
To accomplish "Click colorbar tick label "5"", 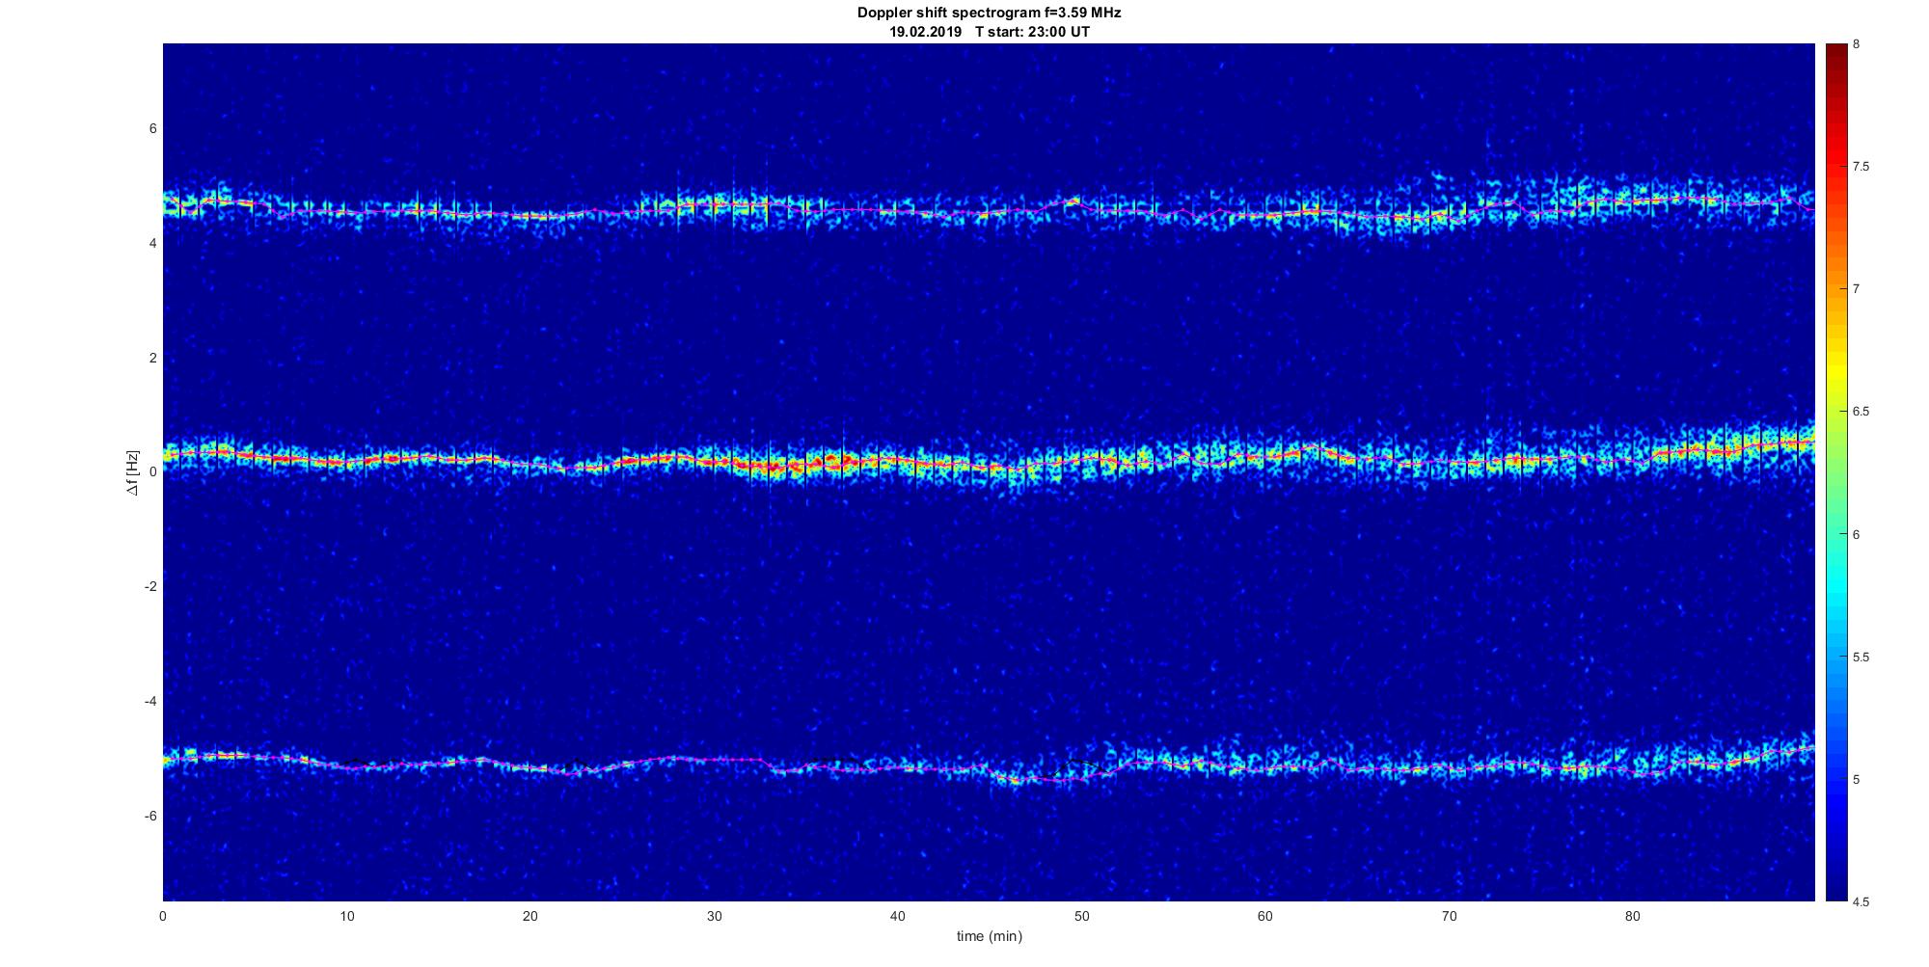I will pyautogui.click(x=1857, y=779).
